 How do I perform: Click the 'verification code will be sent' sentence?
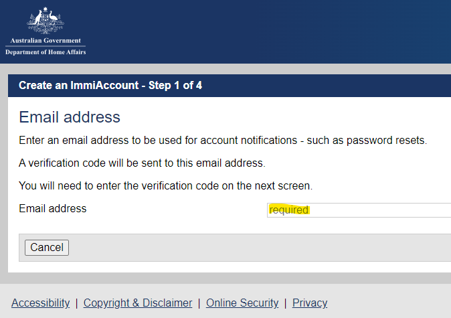(142, 163)
